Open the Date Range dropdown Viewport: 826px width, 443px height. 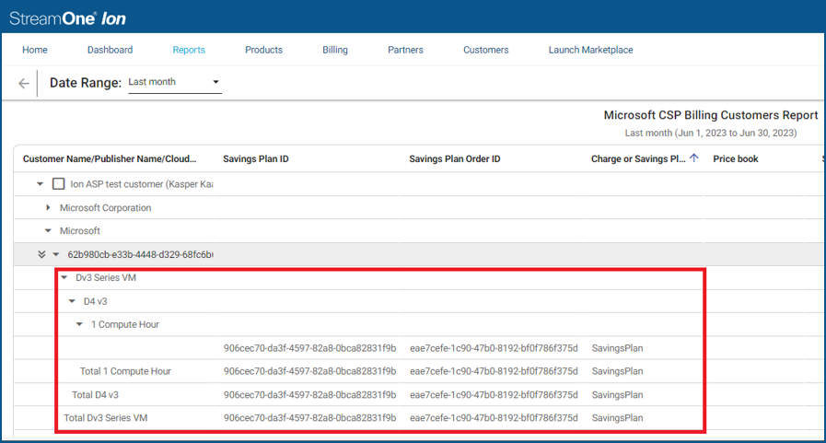pyautogui.click(x=174, y=82)
